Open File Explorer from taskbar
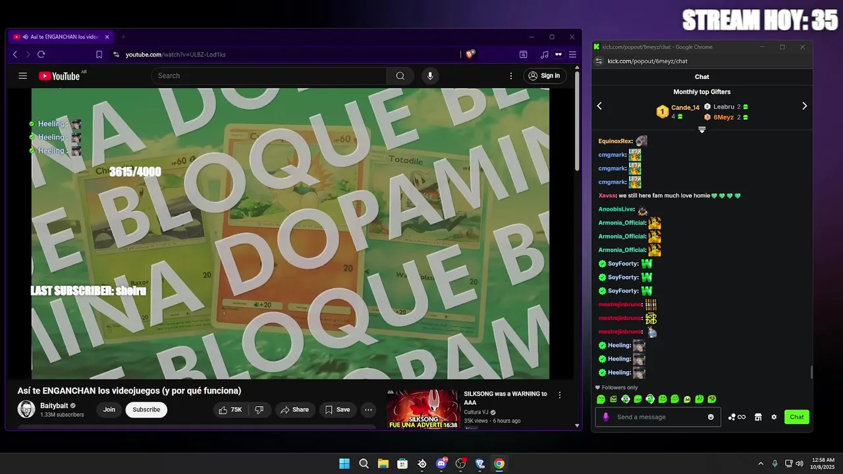The width and height of the screenshot is (843, 474). [x=383, y=463]
